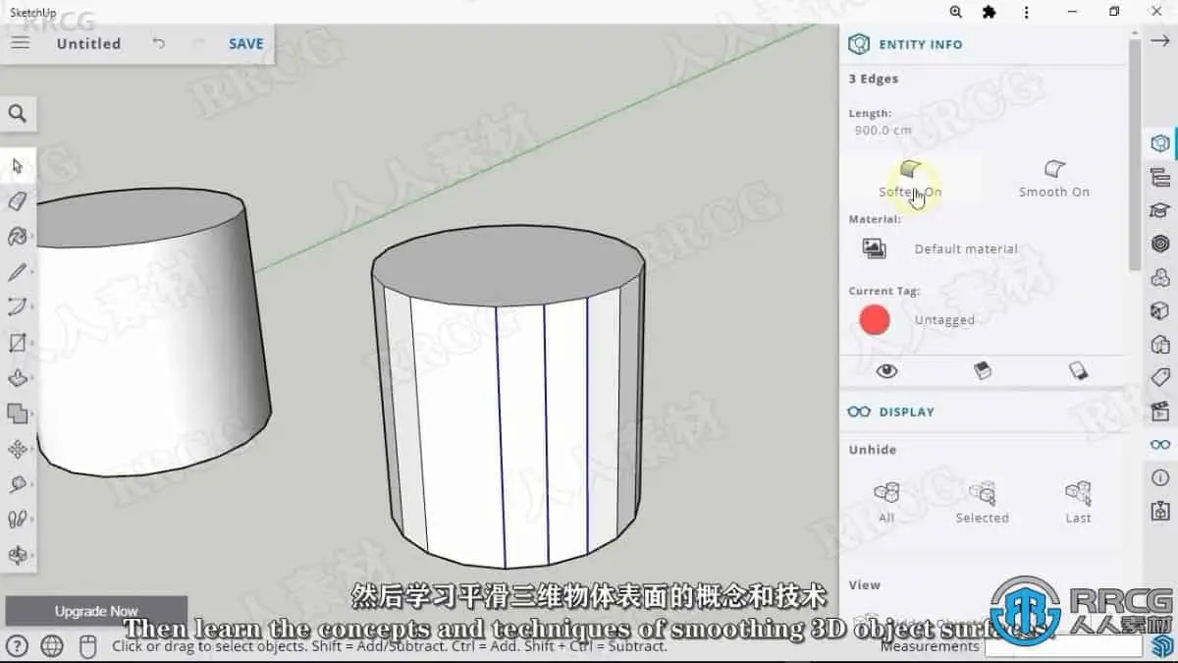This screenshot has height=663, width=1178.
Task: Open the Help question mark icon
Action: click(x=18, y=645)
